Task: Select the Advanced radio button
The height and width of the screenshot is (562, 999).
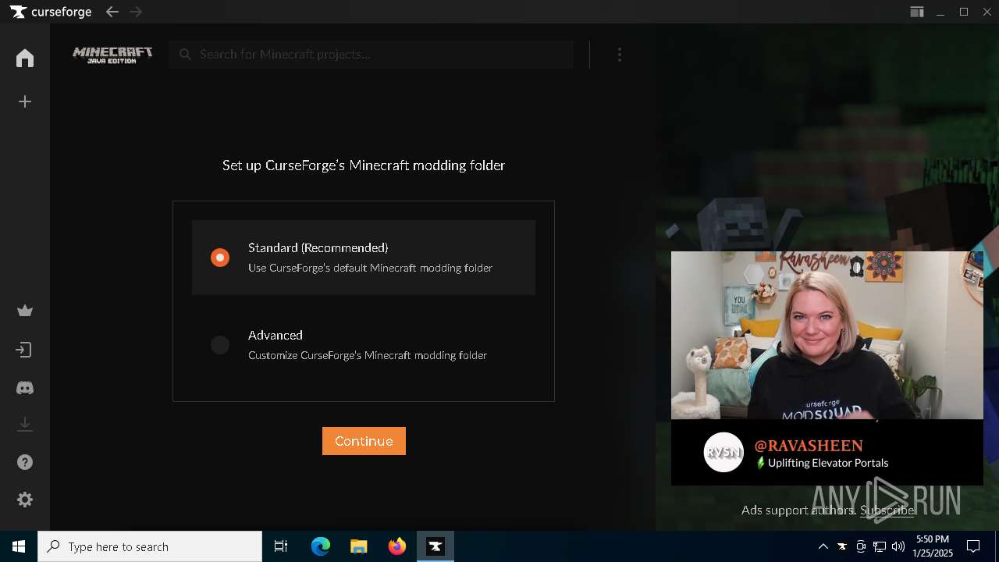Action: [x=220, y=345]
